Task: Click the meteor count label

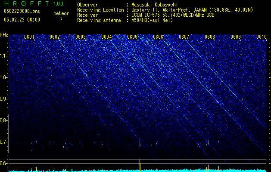Action: 61,13
